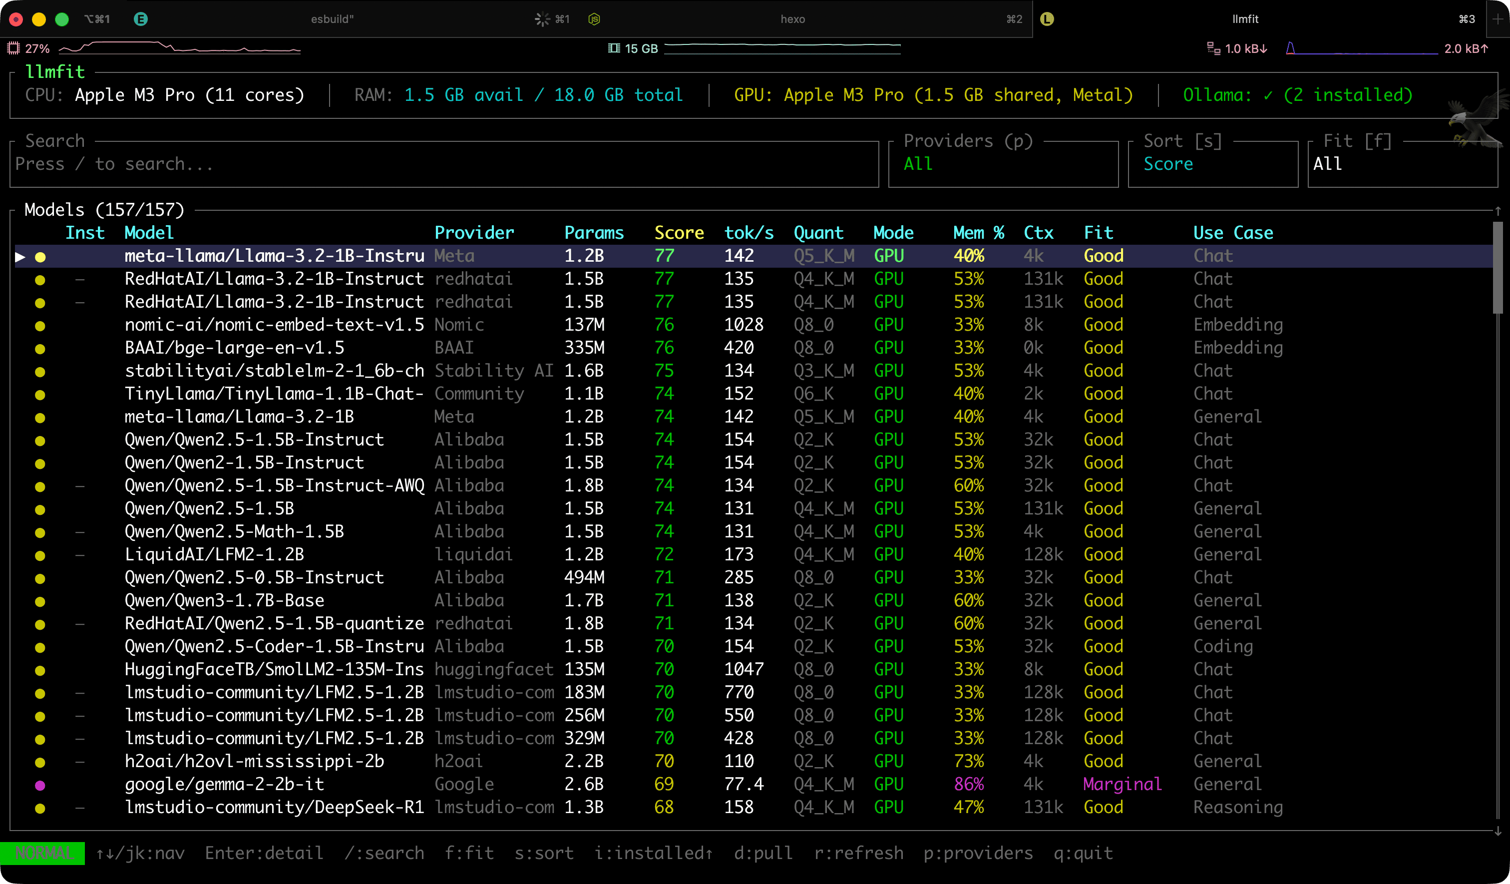Click the install dash marker for LiquidAI/LFM2-1.2B
This screenshot has width=1510, height=884.
pos(80,555)
